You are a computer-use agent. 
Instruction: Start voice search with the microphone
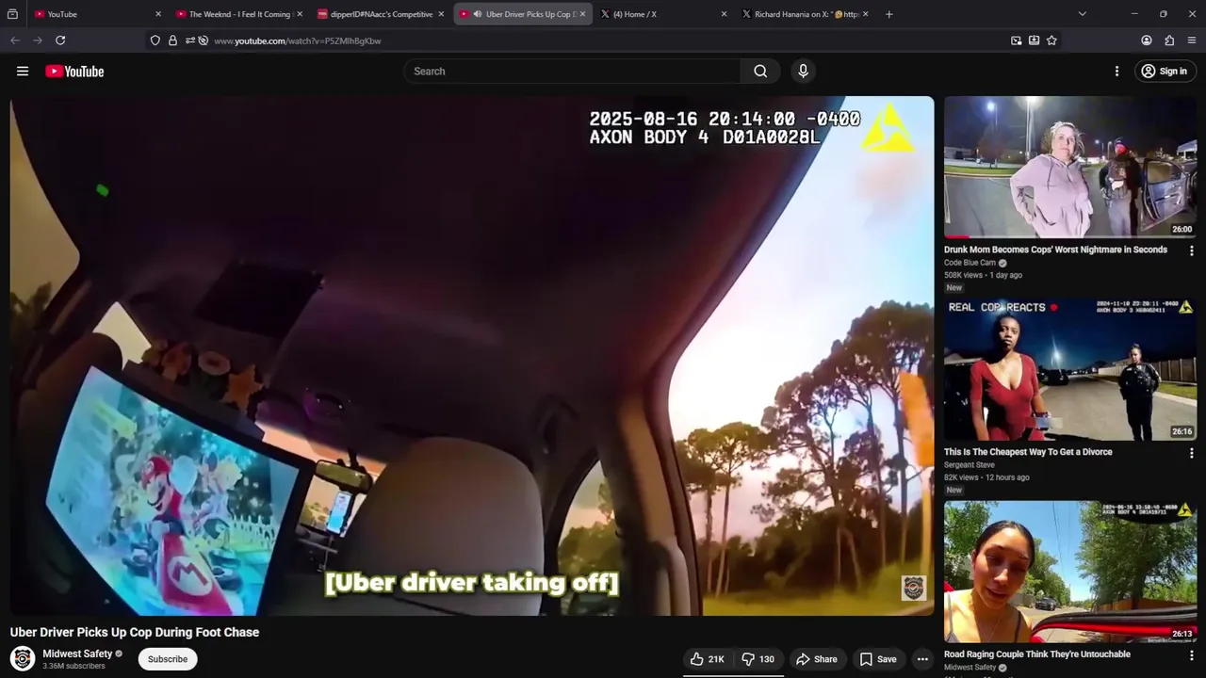803,72
